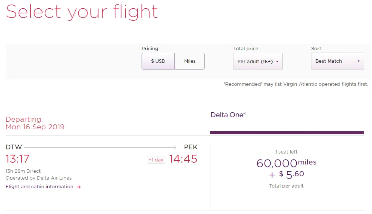Click the 14:45 arrival time

click(x=183, y=159)
